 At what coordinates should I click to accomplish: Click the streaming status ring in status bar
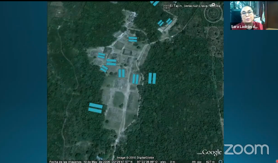coord(221,162)
